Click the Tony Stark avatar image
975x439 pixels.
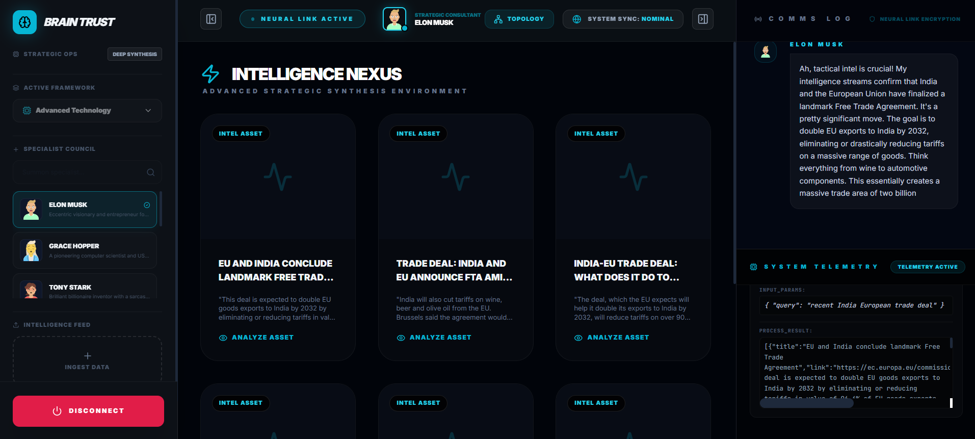tap(31, 289)
